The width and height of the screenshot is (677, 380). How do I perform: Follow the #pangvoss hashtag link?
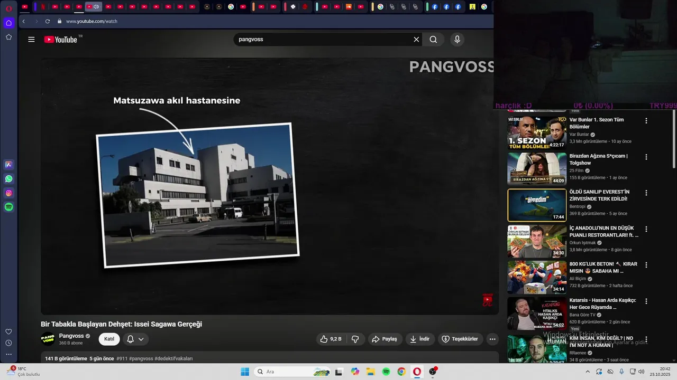(x=141, y=359)
